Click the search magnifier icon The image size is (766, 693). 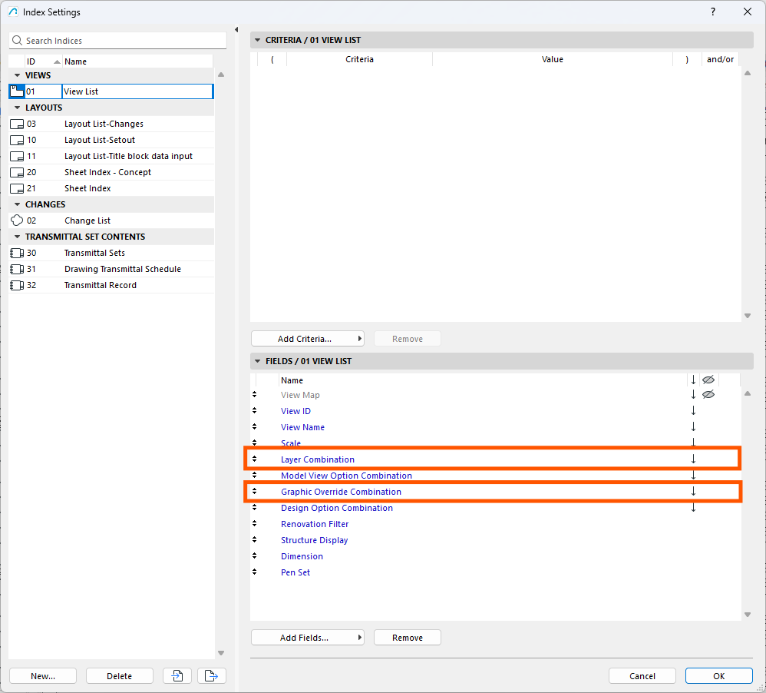(x=17, y=40)
